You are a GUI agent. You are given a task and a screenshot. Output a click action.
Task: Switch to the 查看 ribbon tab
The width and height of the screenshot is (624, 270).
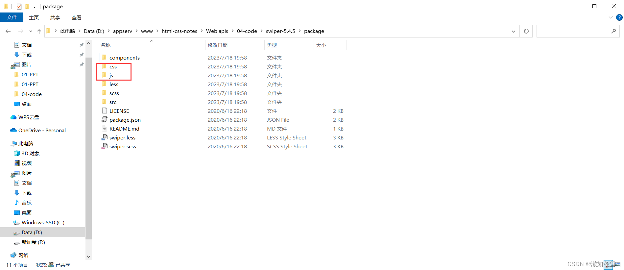coord(77,17)
